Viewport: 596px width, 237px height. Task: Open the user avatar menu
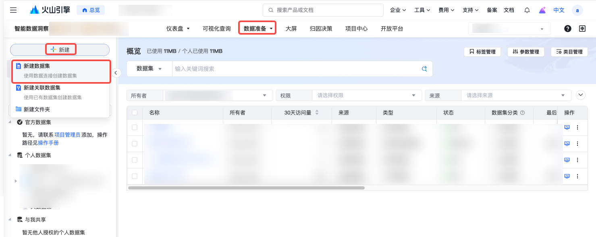(x=577, y=10)
